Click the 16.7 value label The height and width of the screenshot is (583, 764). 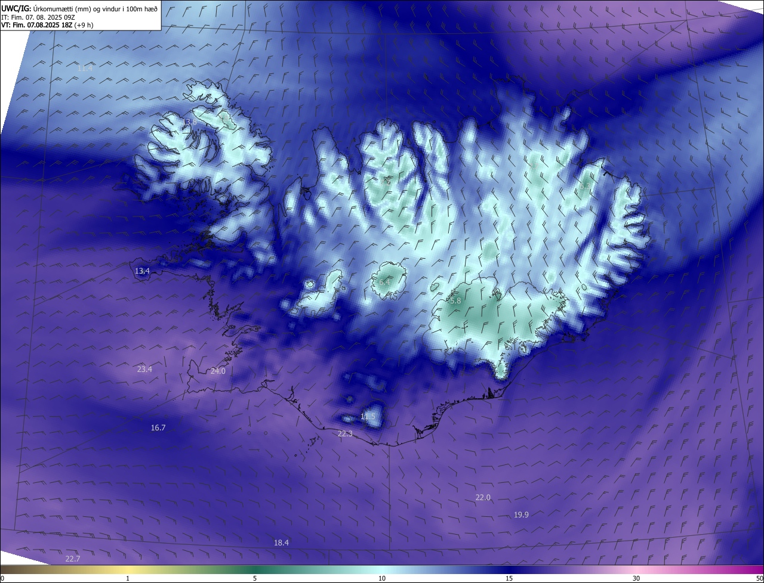click(158, 428)
